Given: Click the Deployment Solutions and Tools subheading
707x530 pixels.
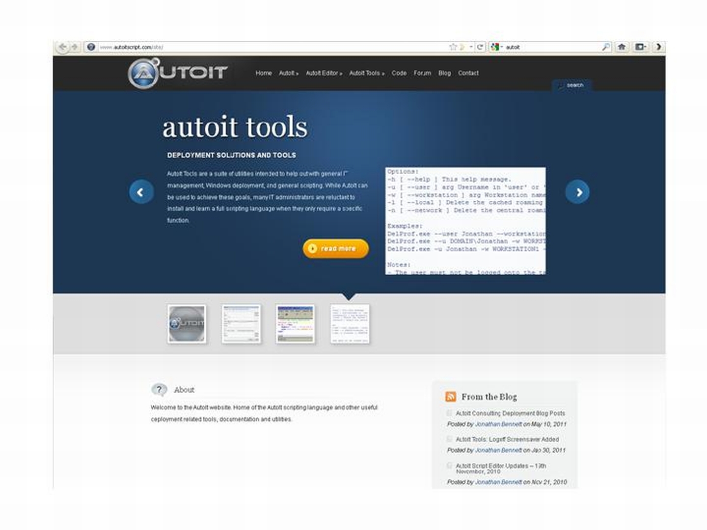Looking at the screenshot, I should pos(231,155).
